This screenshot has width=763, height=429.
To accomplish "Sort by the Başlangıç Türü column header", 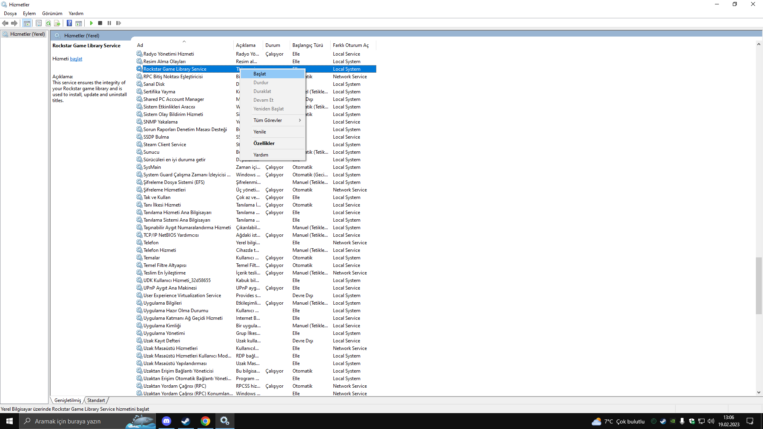I will [x=308, y=45].
